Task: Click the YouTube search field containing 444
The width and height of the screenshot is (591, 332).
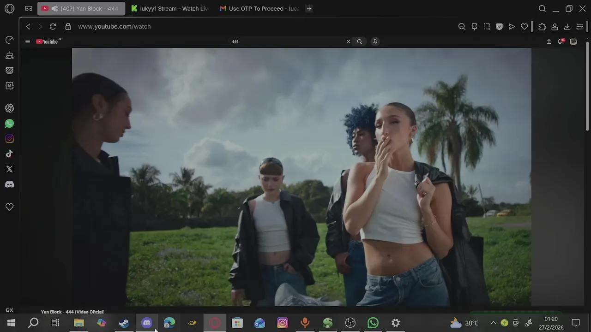Action: coord(287,41)
